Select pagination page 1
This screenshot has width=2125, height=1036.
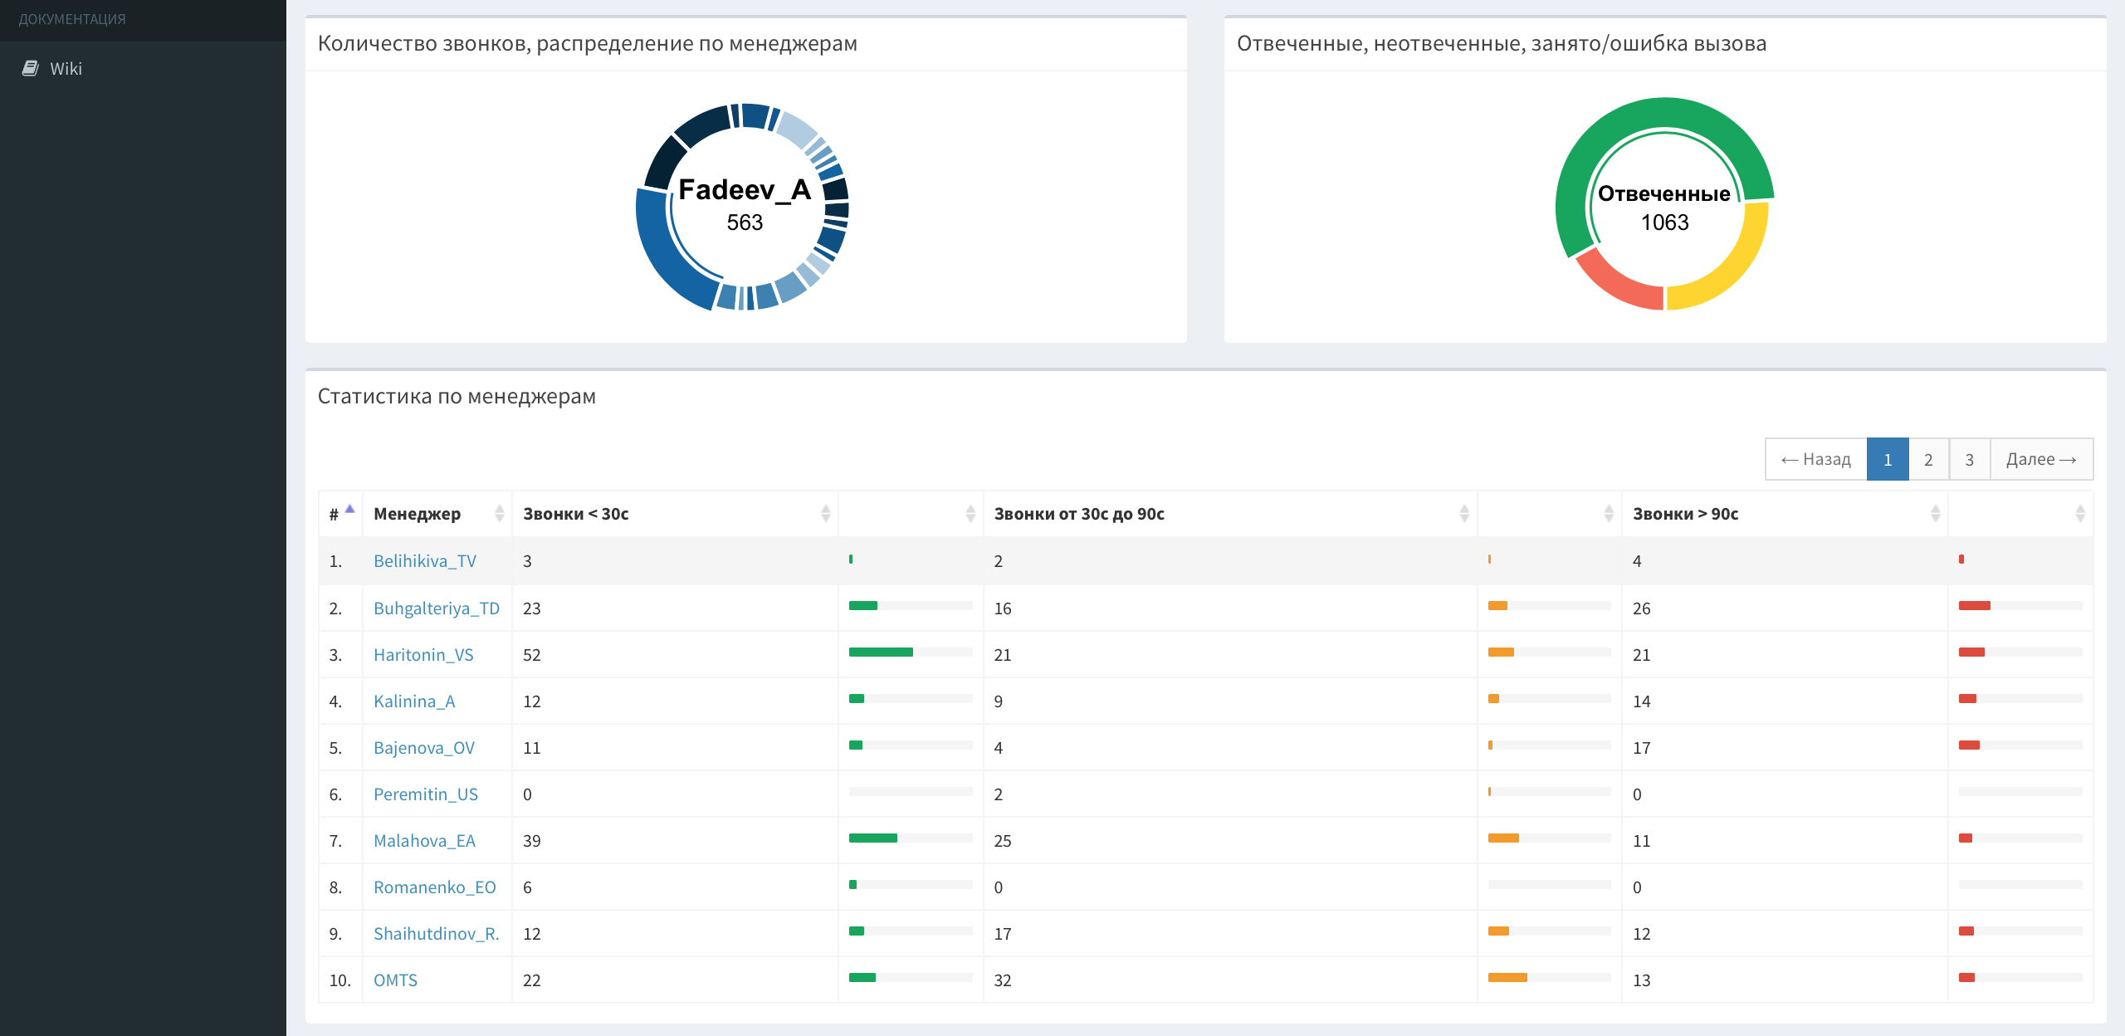pos(1888,459)
